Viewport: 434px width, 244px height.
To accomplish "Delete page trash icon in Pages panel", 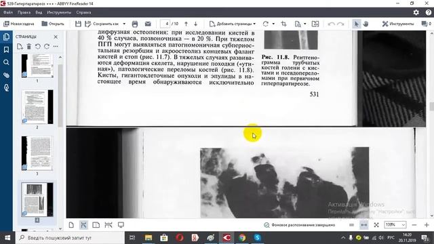I will [28, 47].
